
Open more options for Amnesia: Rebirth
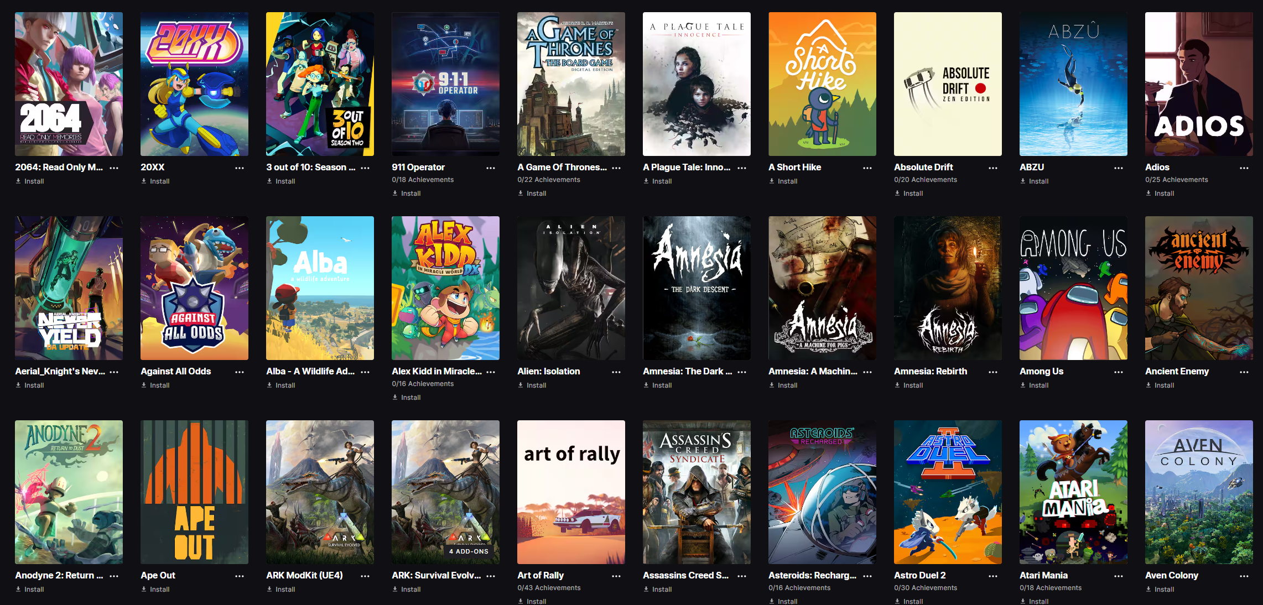[x=993, y=372]
